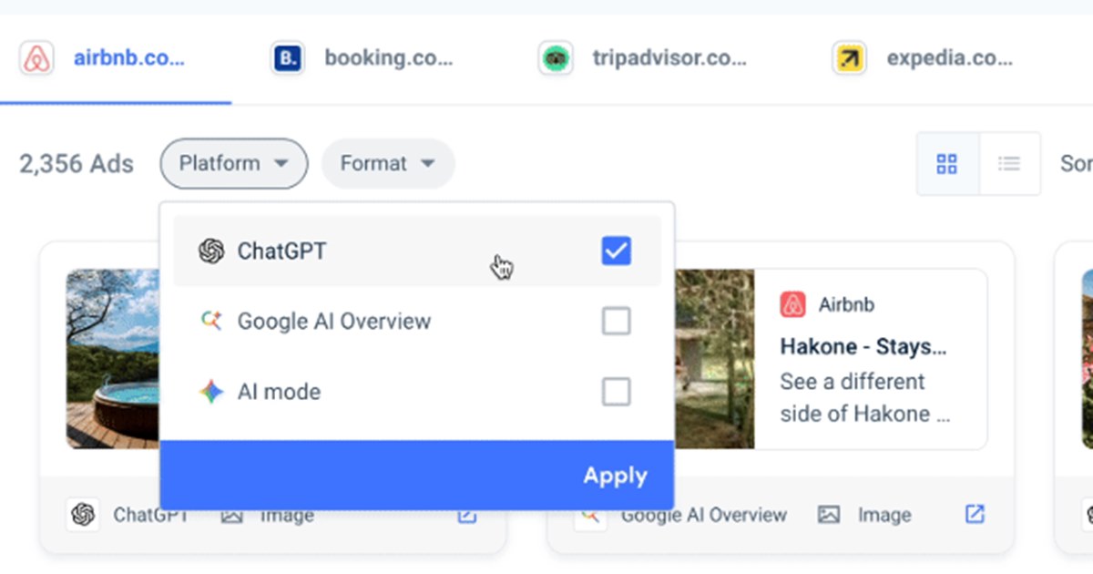Click the Expedia arrow logo icon
Image resolution: width=1093 pixels, height=574 pixels.
point(850,59)
